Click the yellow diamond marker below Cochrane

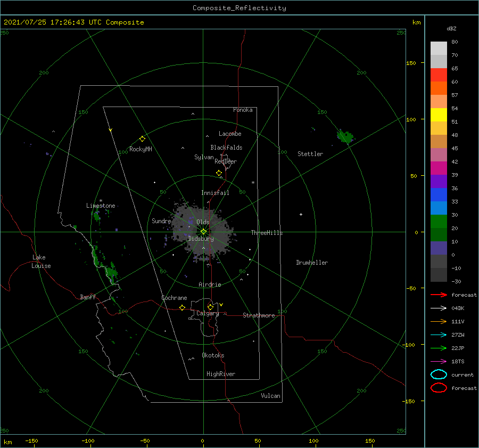pos(182,307)
